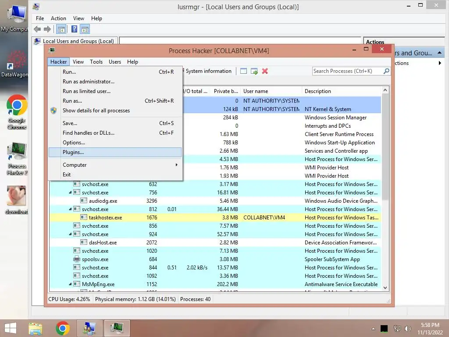Toggle the lusrmgr show/hide action pane icon
The width and height of the screenshot is (449, 337).
tap(85, 29)
